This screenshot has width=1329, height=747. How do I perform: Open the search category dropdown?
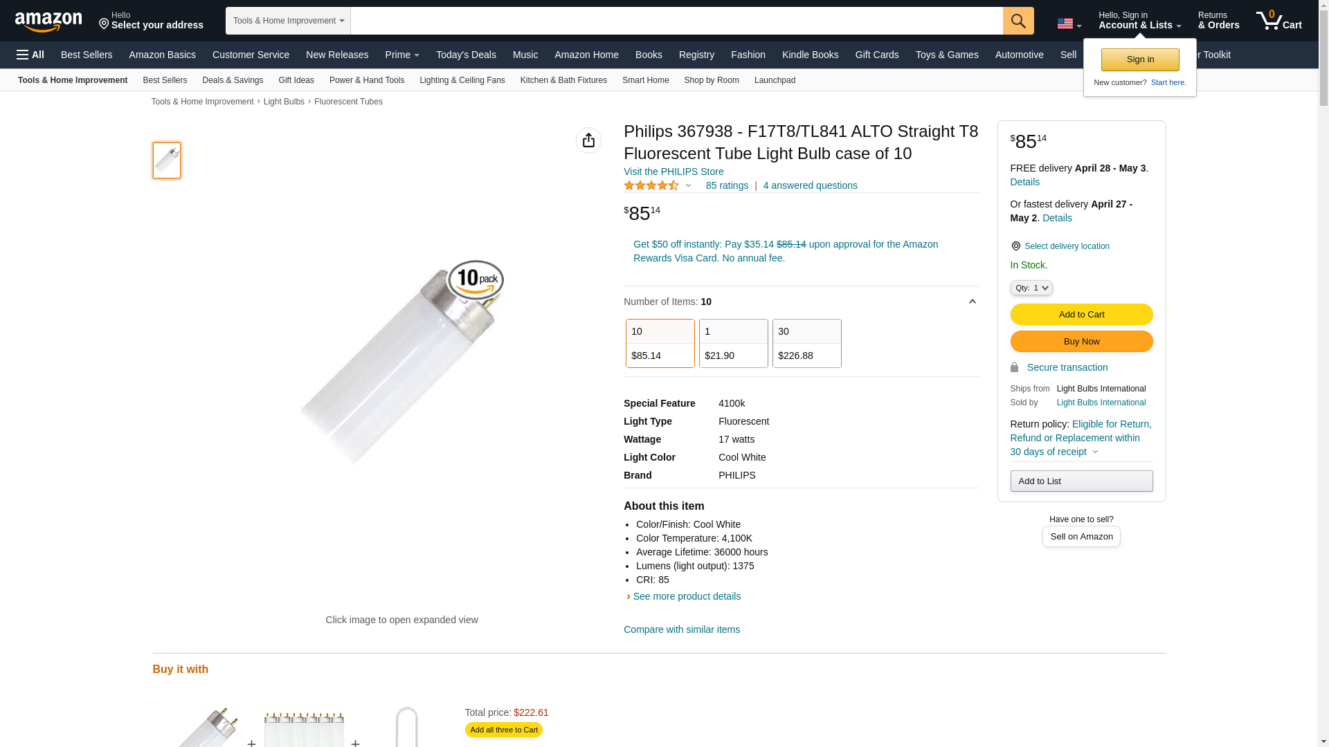[x=288, y=21]
